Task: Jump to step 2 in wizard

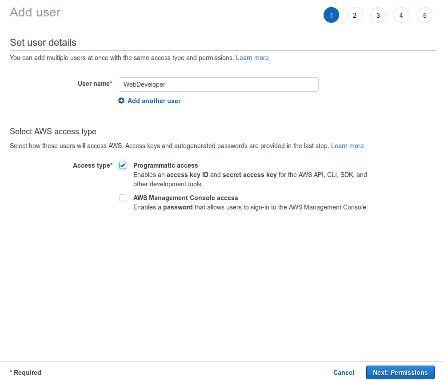Action: [x=355, y=15]
